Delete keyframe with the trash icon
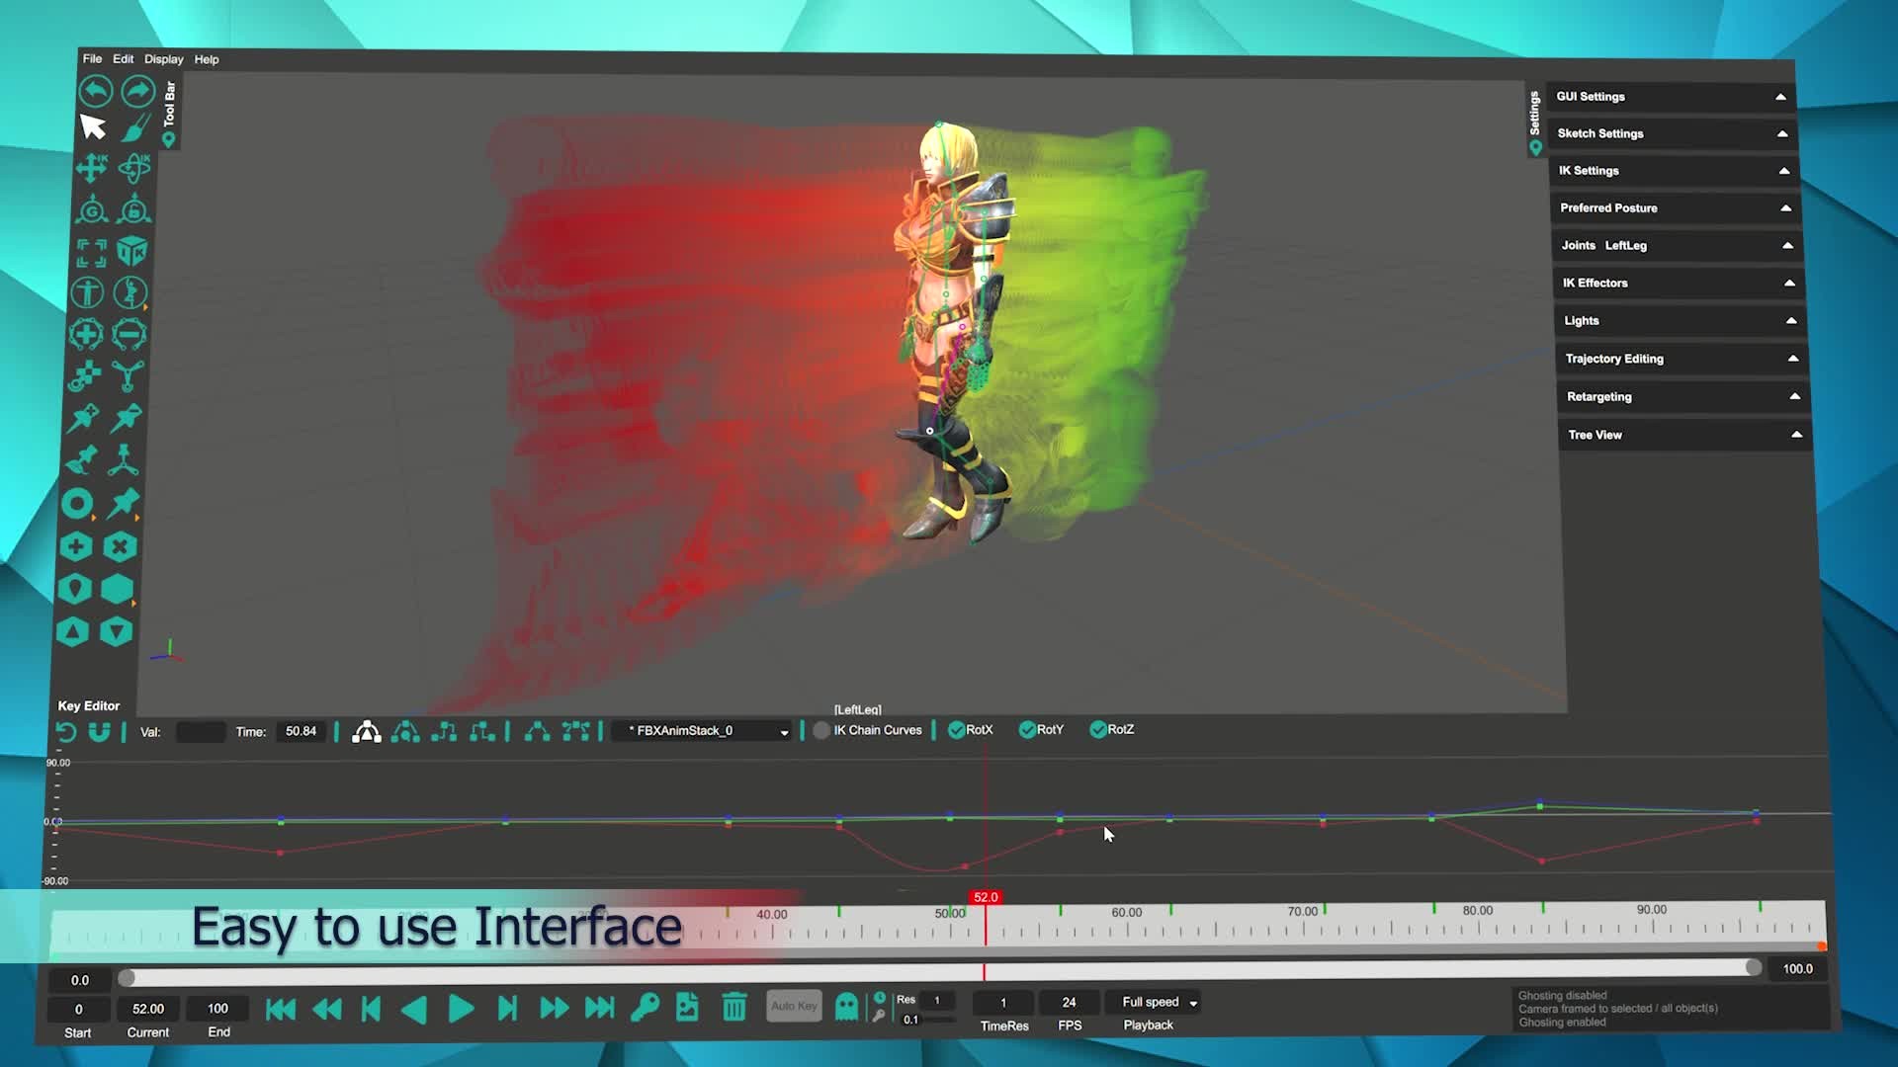Viewport: 1898px width, 1067px height. (733, 1008)
